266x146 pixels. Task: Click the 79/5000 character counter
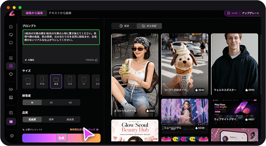click(x=90, y=60)
